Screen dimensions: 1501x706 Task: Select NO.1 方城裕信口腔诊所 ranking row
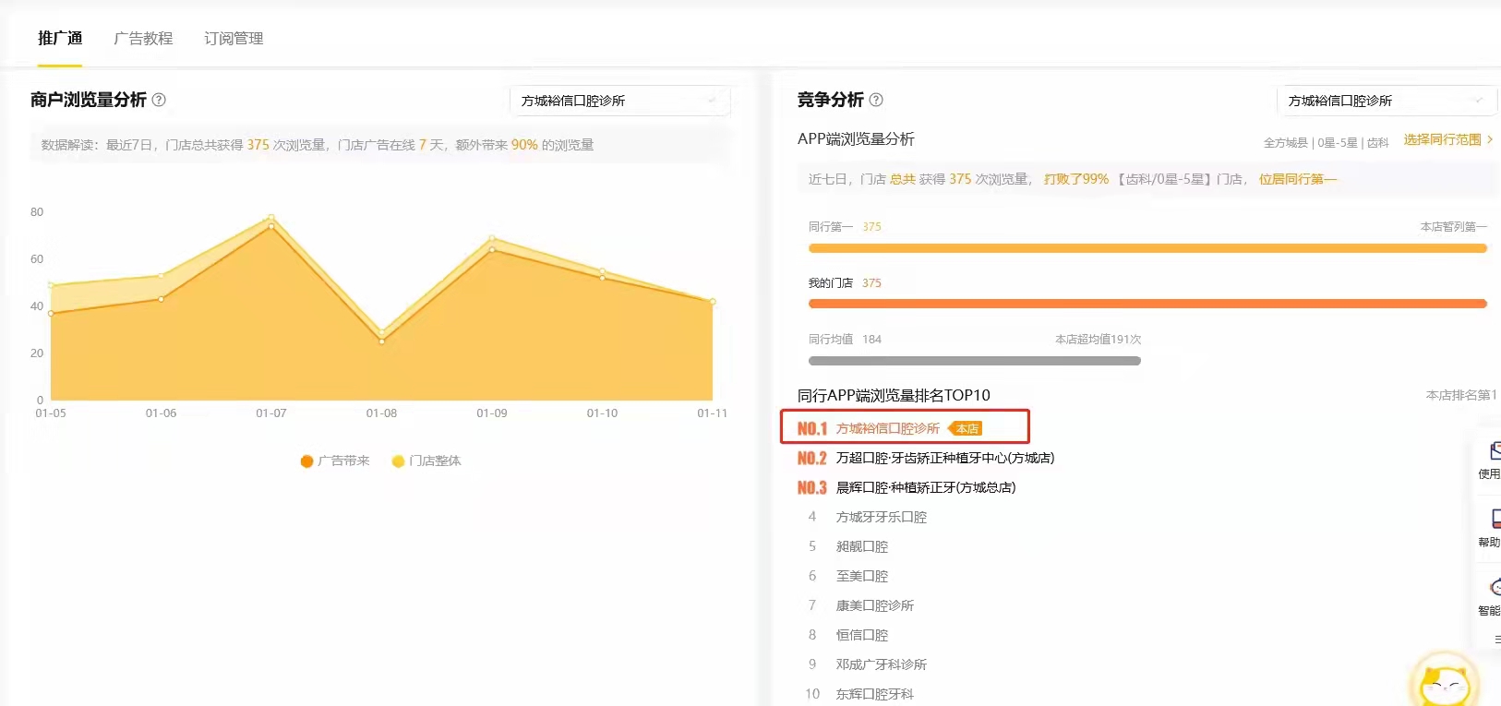pyautogui.click(x=905, y=427)
